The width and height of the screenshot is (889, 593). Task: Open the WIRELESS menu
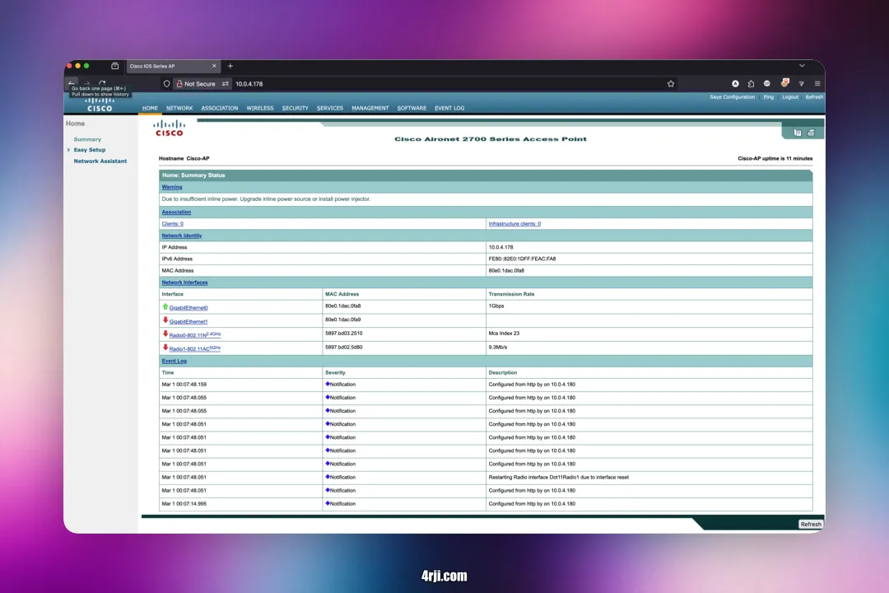(260, 108)
